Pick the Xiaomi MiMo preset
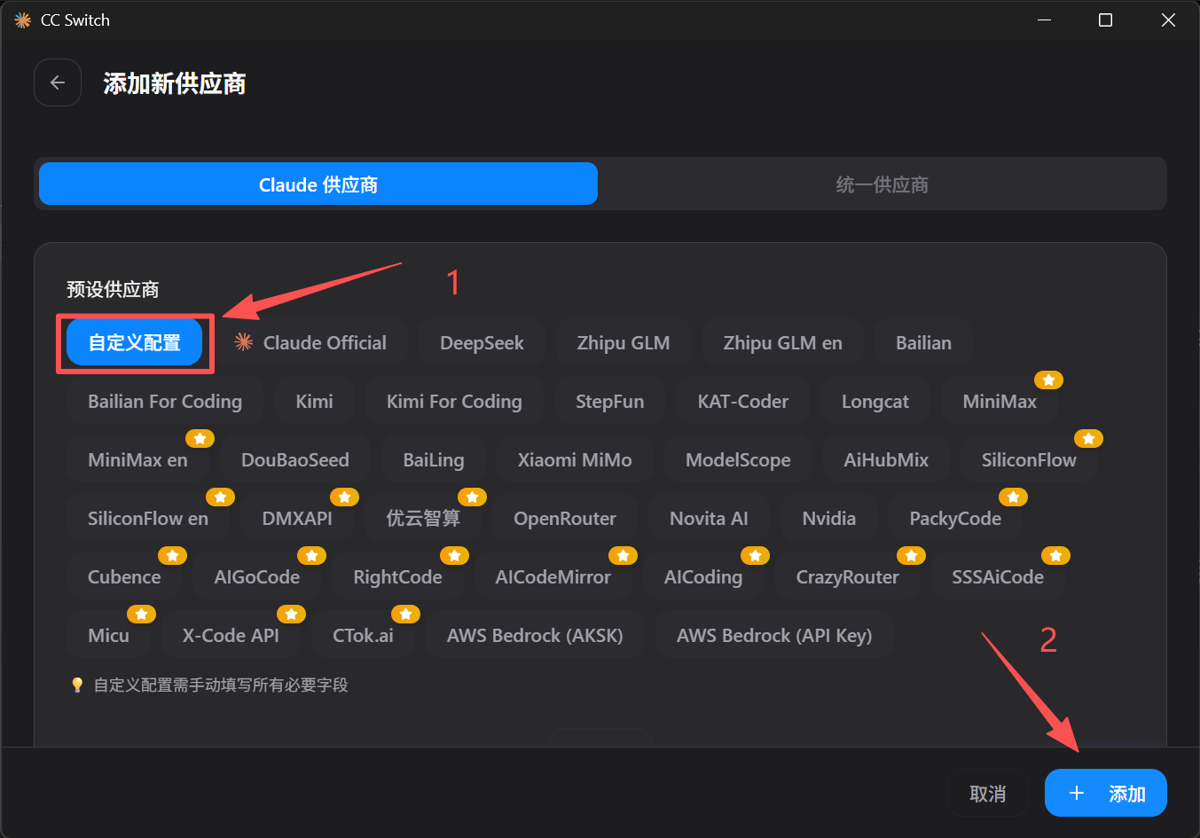The height and width of the screenshot is (838, 1200). click(575, 459)
